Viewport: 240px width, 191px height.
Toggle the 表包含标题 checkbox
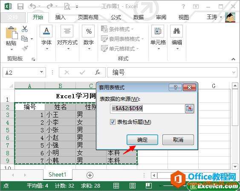pyautogui.click(x=113, y=122)
